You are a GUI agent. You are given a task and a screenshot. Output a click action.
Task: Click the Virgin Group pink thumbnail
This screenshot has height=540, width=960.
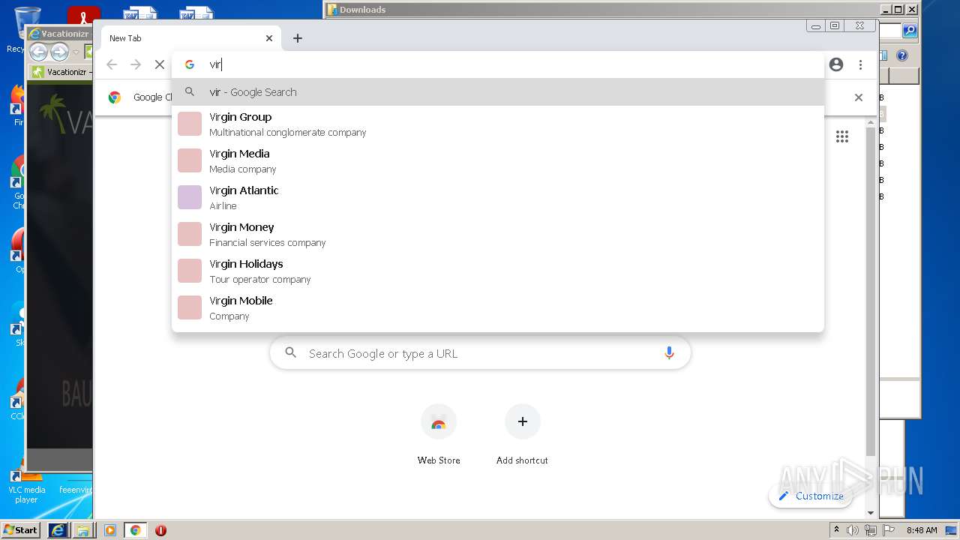(x=190, y=124)
